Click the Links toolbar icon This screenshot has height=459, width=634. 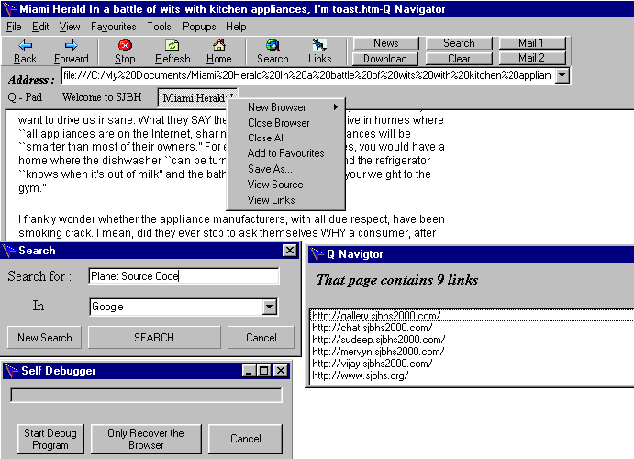[x=320, y=45]
